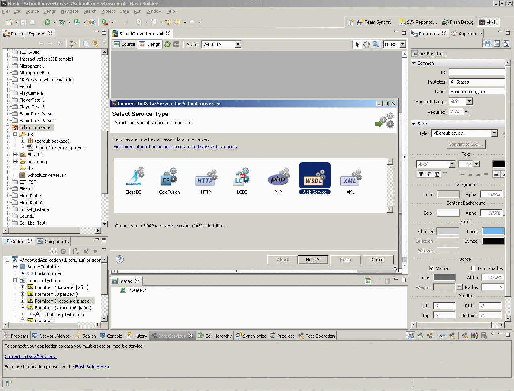Screen dimensions: 514x391
Task: Pick the XML service type
Action: point(351,178)
